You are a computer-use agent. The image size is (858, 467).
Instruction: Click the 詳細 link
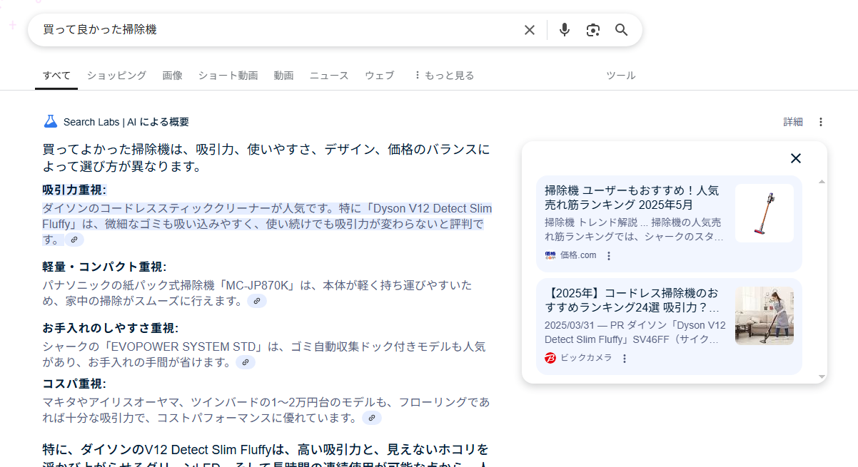[793, 122]
